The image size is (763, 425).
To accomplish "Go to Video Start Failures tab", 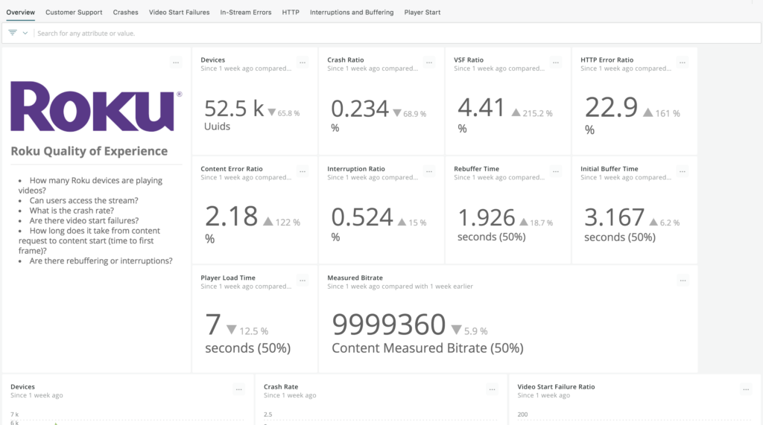I will click(179, 12).
